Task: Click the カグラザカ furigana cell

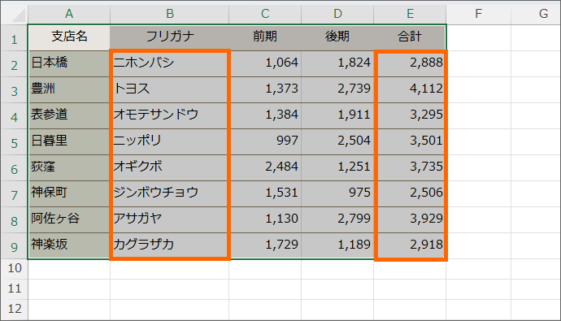Action: click(170, 246)
